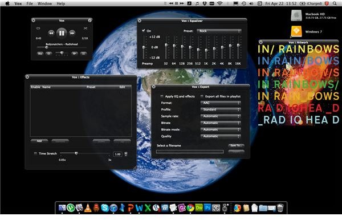Open the equalizer Preset dropdown showing Rock

click(219, 31)
